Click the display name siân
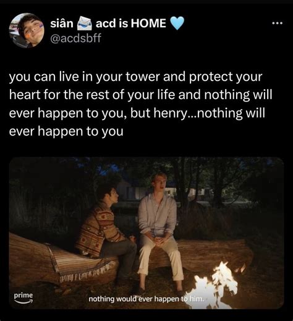The image size is (293, 321). (x=62, y=23)
